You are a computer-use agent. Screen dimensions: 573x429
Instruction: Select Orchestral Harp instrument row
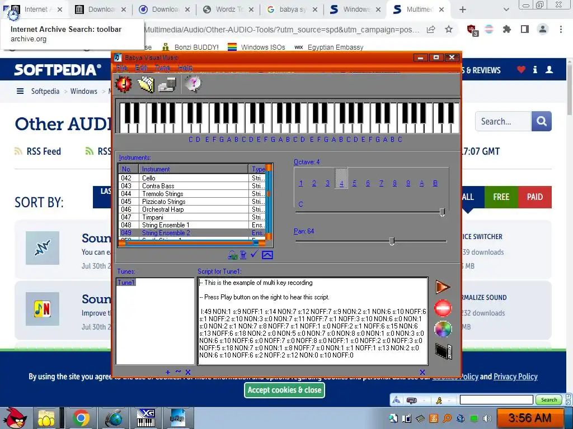click(192, 209)
